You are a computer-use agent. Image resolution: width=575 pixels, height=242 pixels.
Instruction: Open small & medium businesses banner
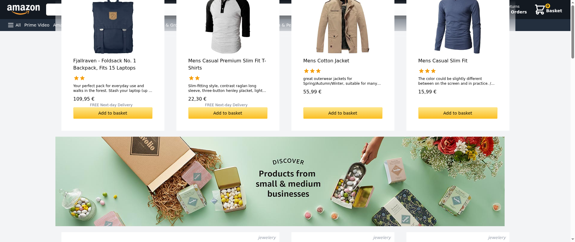280,181
